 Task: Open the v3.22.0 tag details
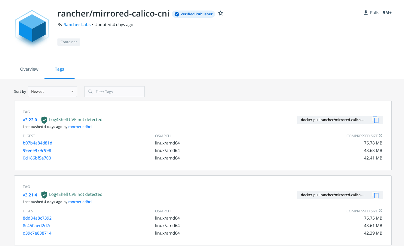point(30,120)
